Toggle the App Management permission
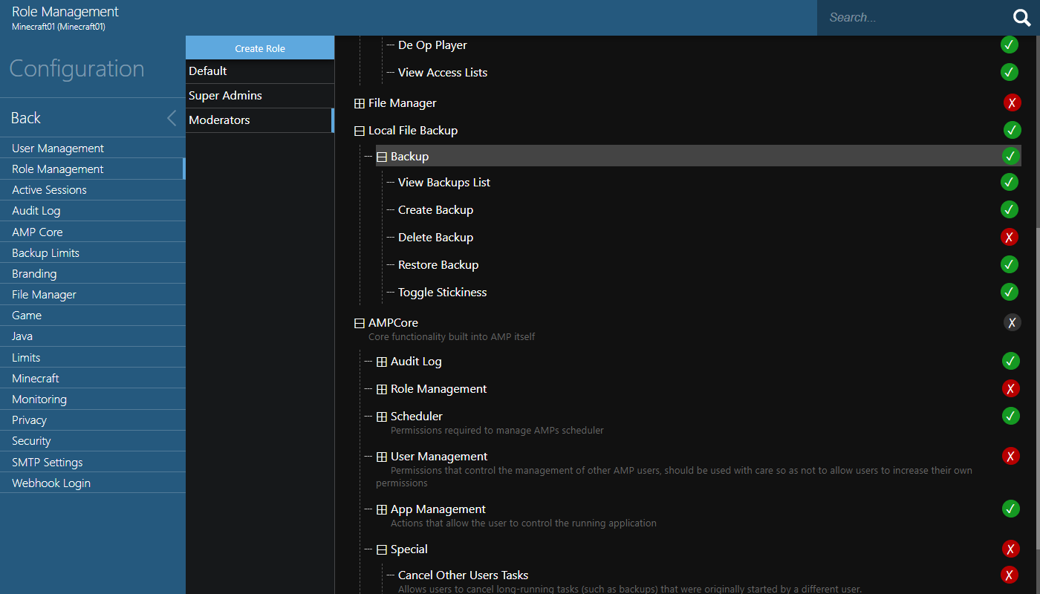This screenshot has width=1040, height=594. click(1011, 509)
